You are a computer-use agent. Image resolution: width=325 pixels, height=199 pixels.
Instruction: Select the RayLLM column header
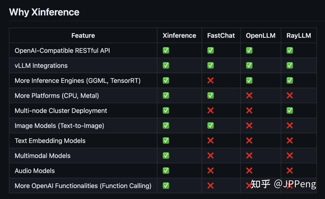point(299,35)
